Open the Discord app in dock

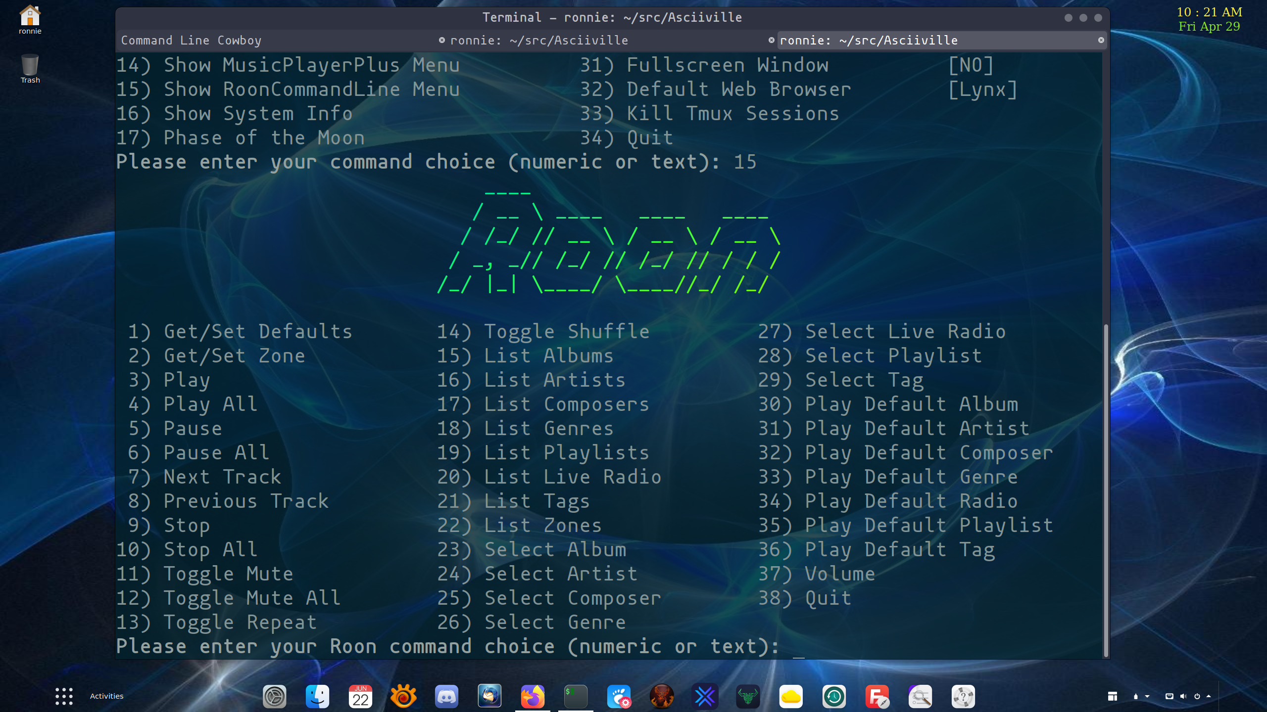[446, 697]
